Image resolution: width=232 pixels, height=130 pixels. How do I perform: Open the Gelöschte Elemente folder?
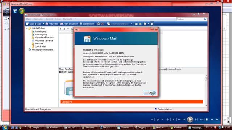pyautogui.click(x=44, y=40)
